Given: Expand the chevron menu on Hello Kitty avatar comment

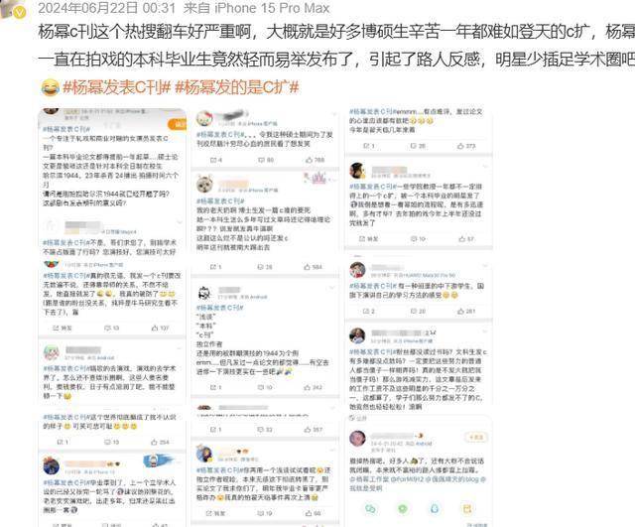Looking at the screenshot, I should coord(333,115).
